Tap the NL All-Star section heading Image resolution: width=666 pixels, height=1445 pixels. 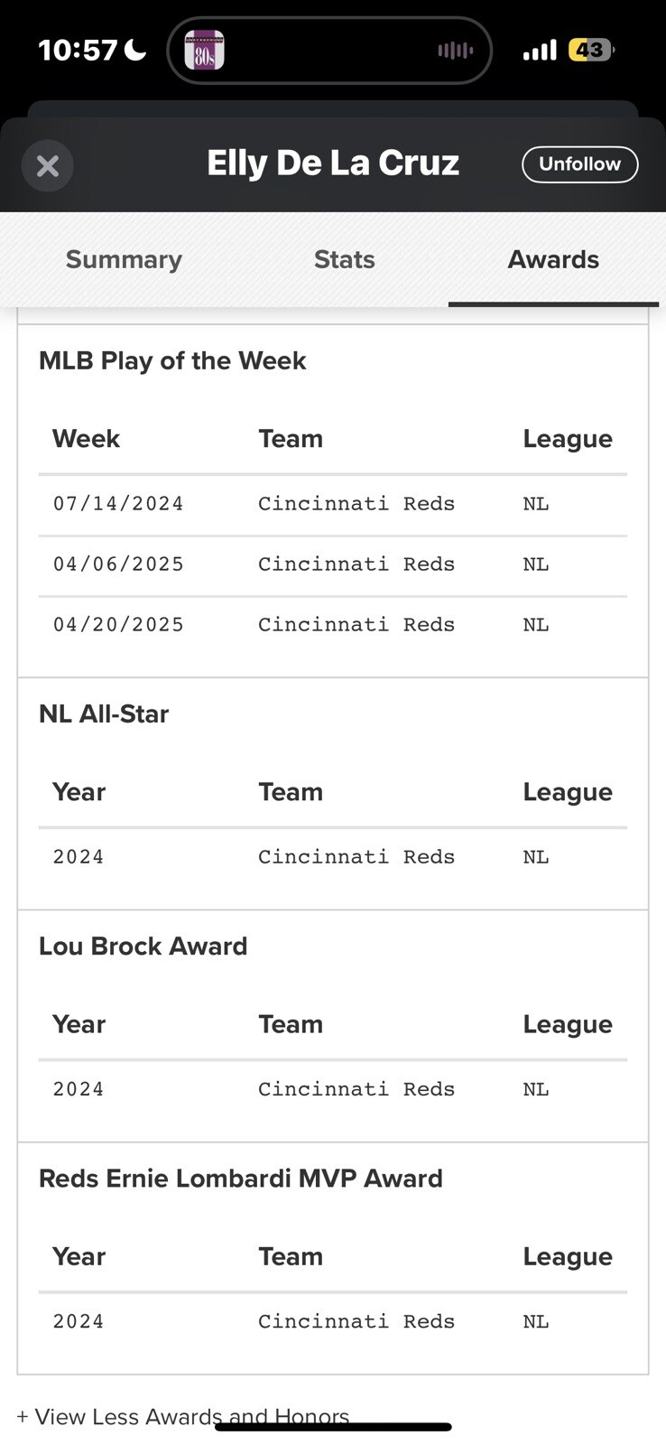click(104, 713)
